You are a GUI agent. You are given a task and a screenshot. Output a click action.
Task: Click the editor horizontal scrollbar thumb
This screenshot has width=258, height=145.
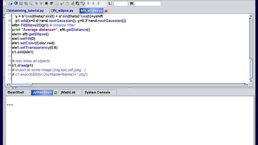(21, 85)
